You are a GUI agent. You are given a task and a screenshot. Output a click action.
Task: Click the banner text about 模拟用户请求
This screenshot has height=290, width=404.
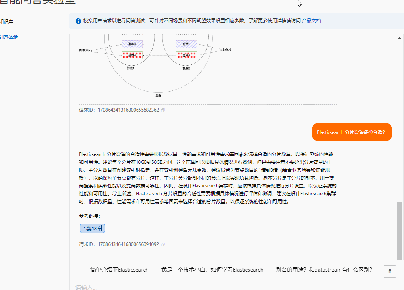point(192,21)
